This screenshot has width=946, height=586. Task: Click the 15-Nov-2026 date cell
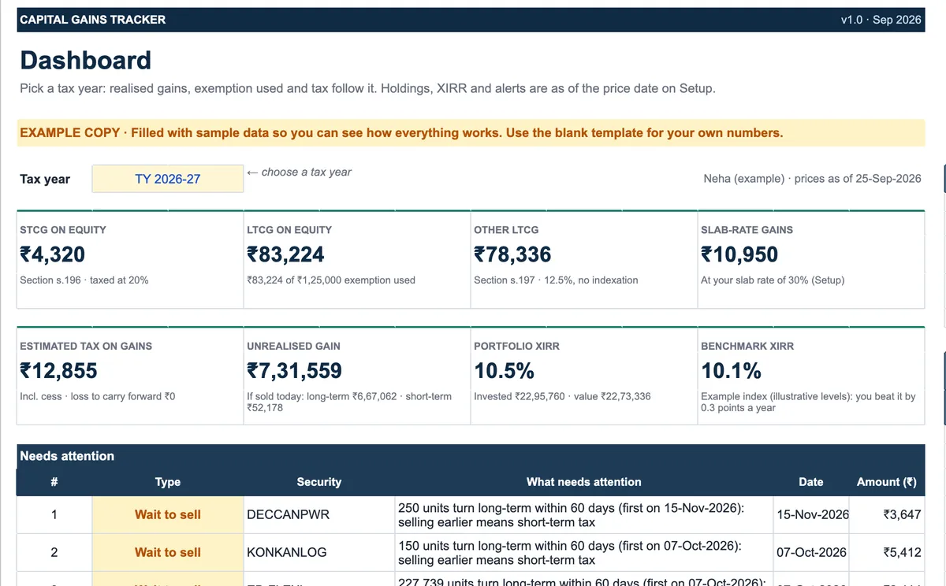(x=812, y=514)
